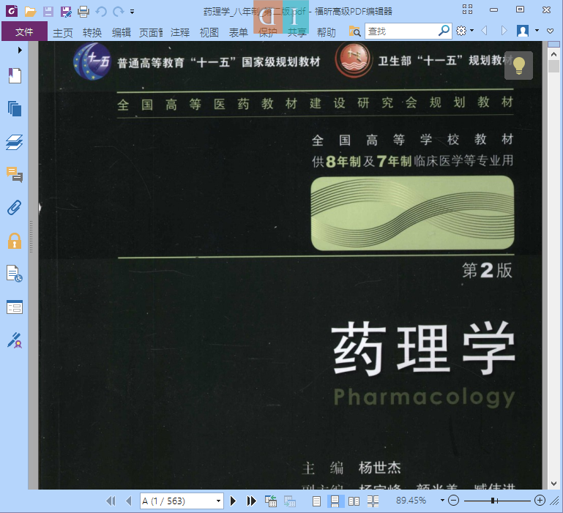The height and width of the screenshot is (513, 563).
Task: Expand the user account dropdown arrow
Action: [x=537, y=31]
